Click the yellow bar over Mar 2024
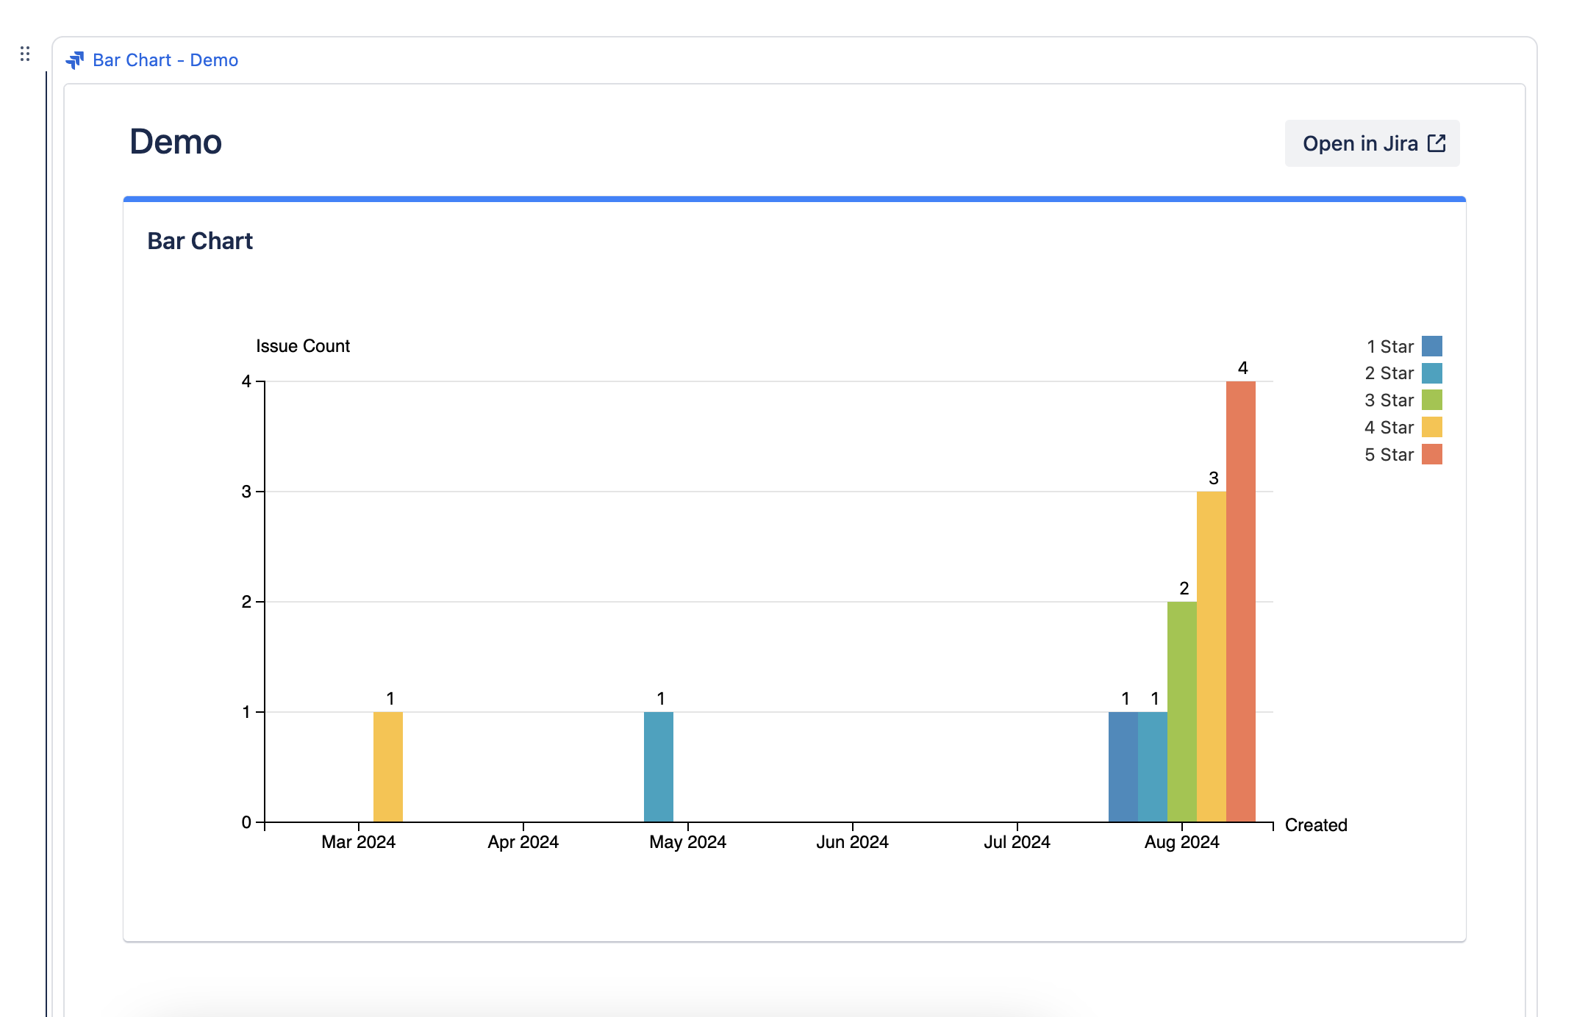1585x1017 pixels. [x=387, y=766]
